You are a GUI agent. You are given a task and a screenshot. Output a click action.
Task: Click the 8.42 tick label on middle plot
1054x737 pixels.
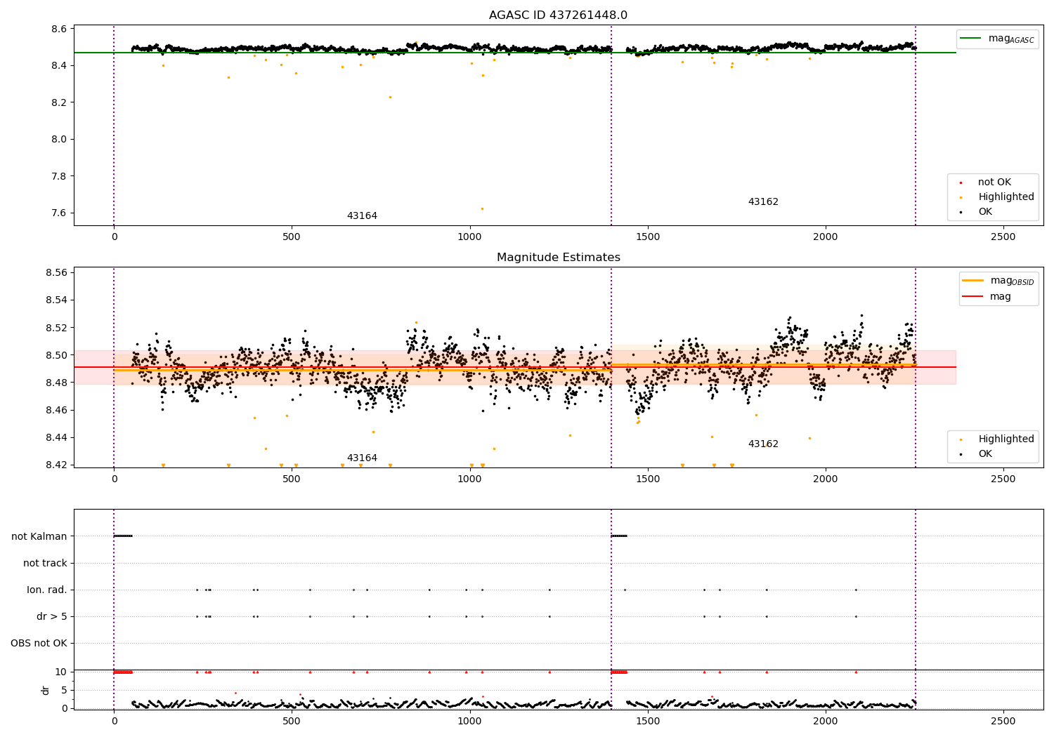coord(56,465)
